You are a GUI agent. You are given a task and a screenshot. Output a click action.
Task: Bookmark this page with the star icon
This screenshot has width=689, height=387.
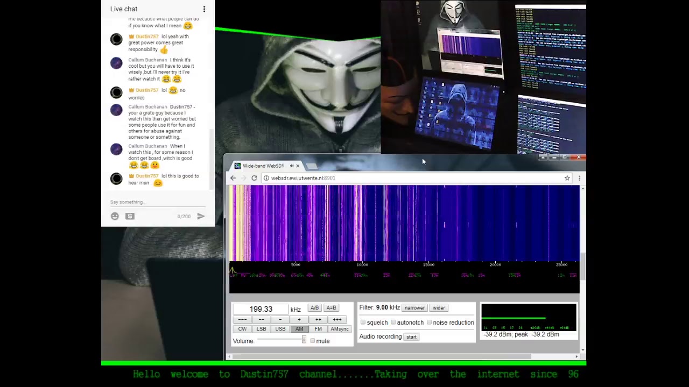coord(567,178)
